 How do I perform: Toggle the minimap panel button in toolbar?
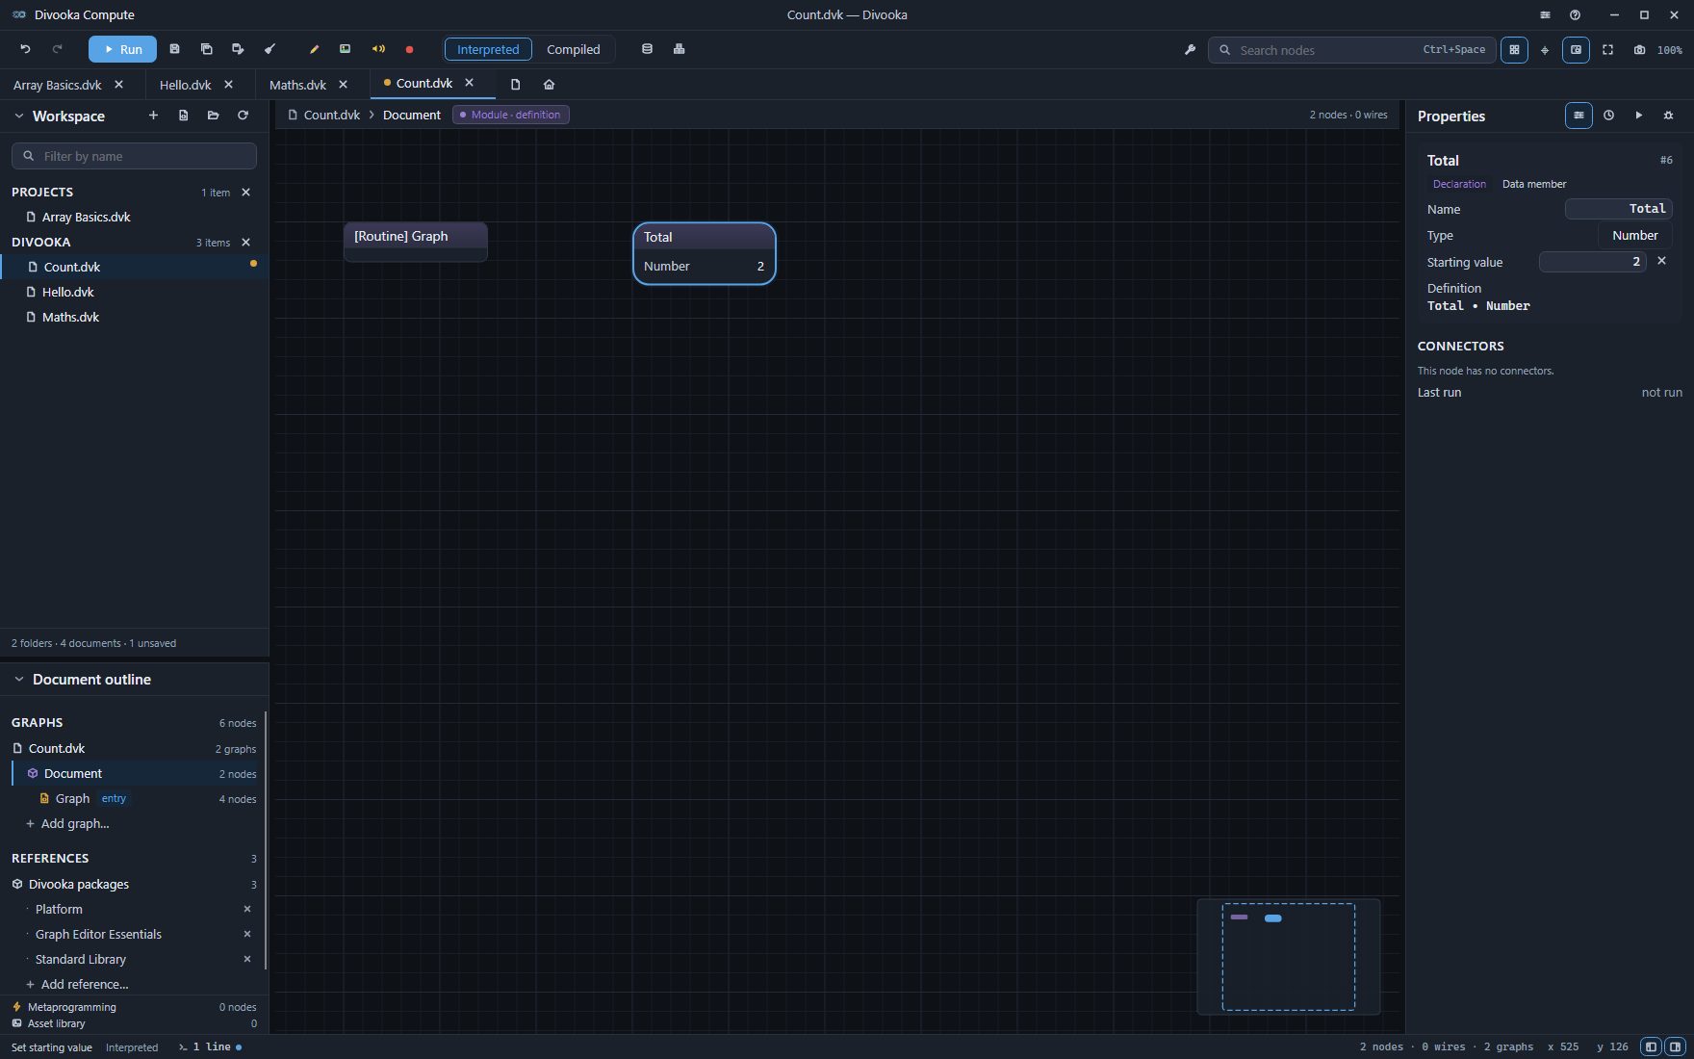(1576, 50)
